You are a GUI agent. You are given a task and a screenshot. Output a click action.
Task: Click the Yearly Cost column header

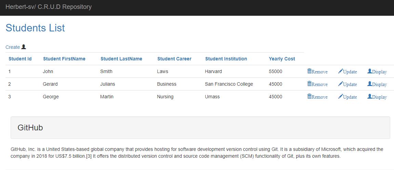tap(282, 59)
